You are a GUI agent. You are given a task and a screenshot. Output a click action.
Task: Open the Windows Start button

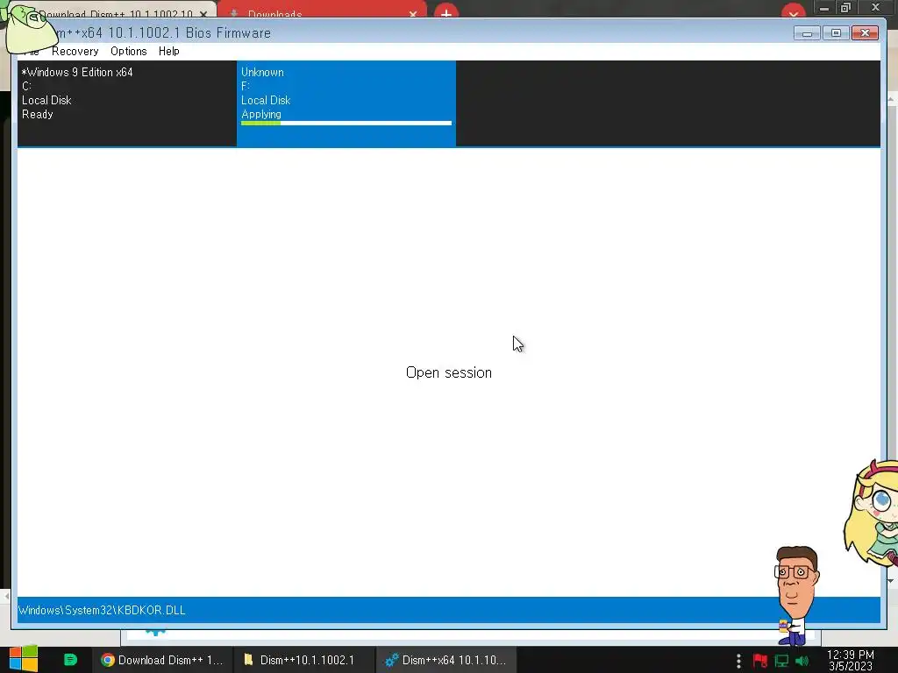24,659
